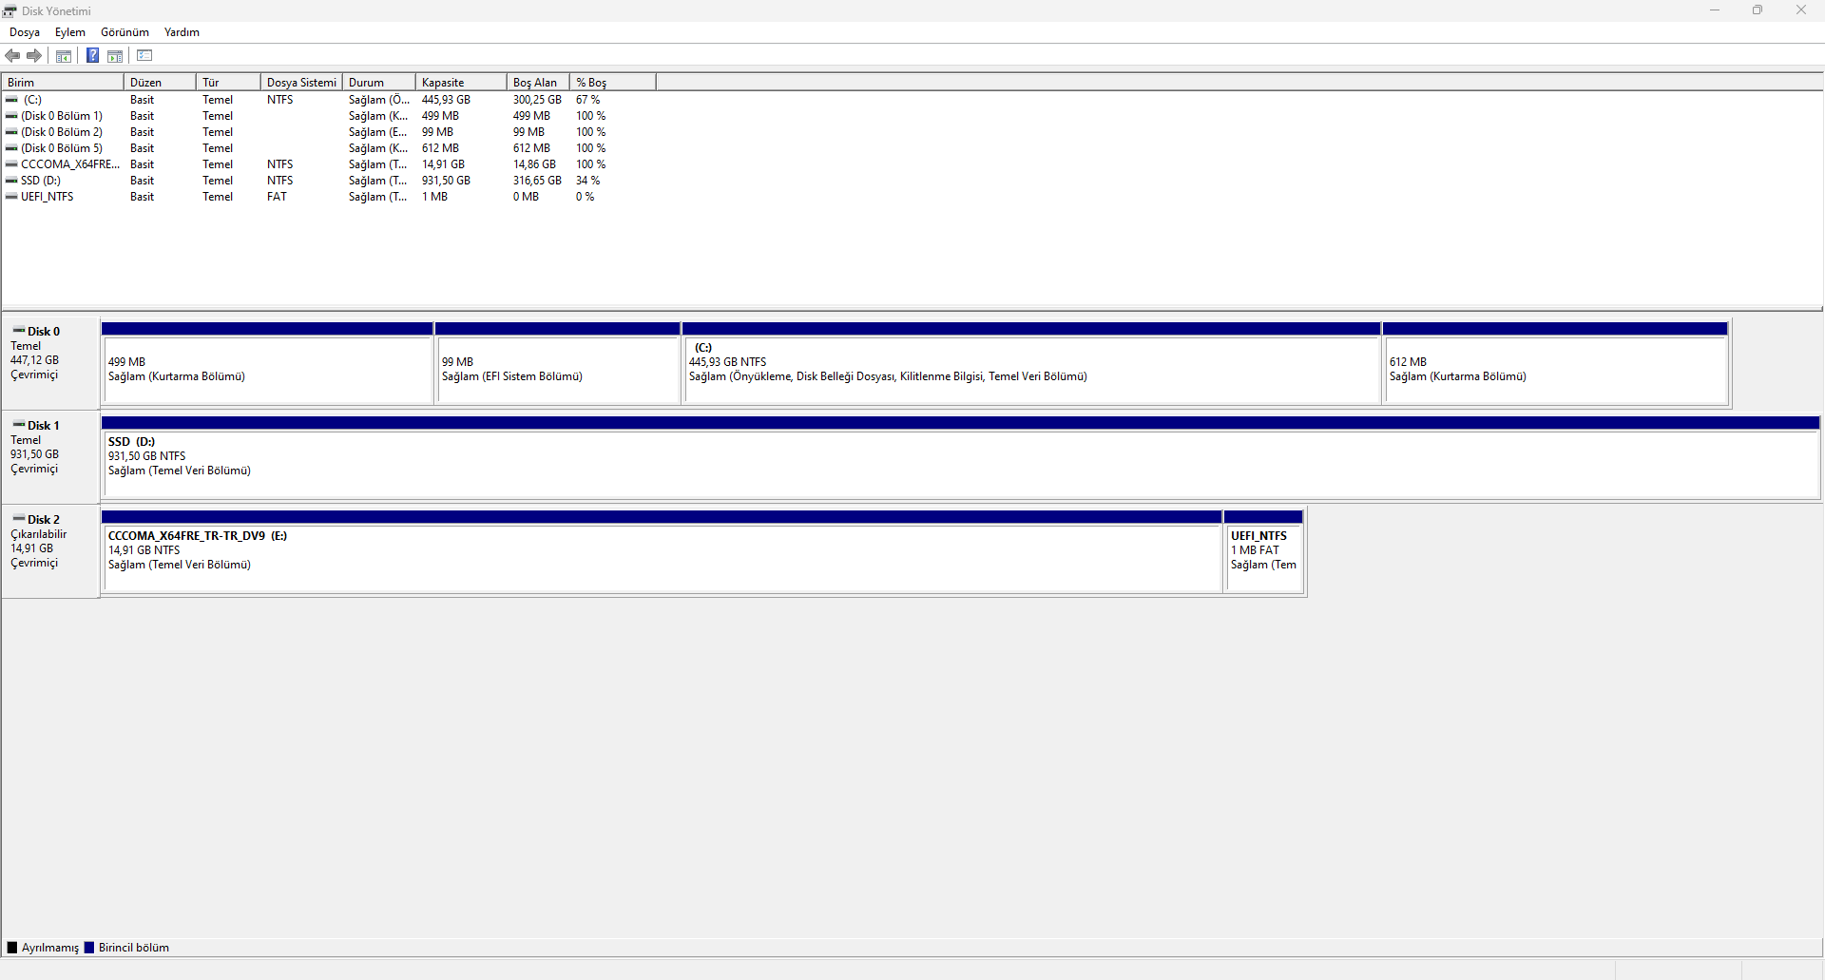Sort by the Tür column header
The height and width of the screenshot is (980, 1825).
tap(228, 83)
